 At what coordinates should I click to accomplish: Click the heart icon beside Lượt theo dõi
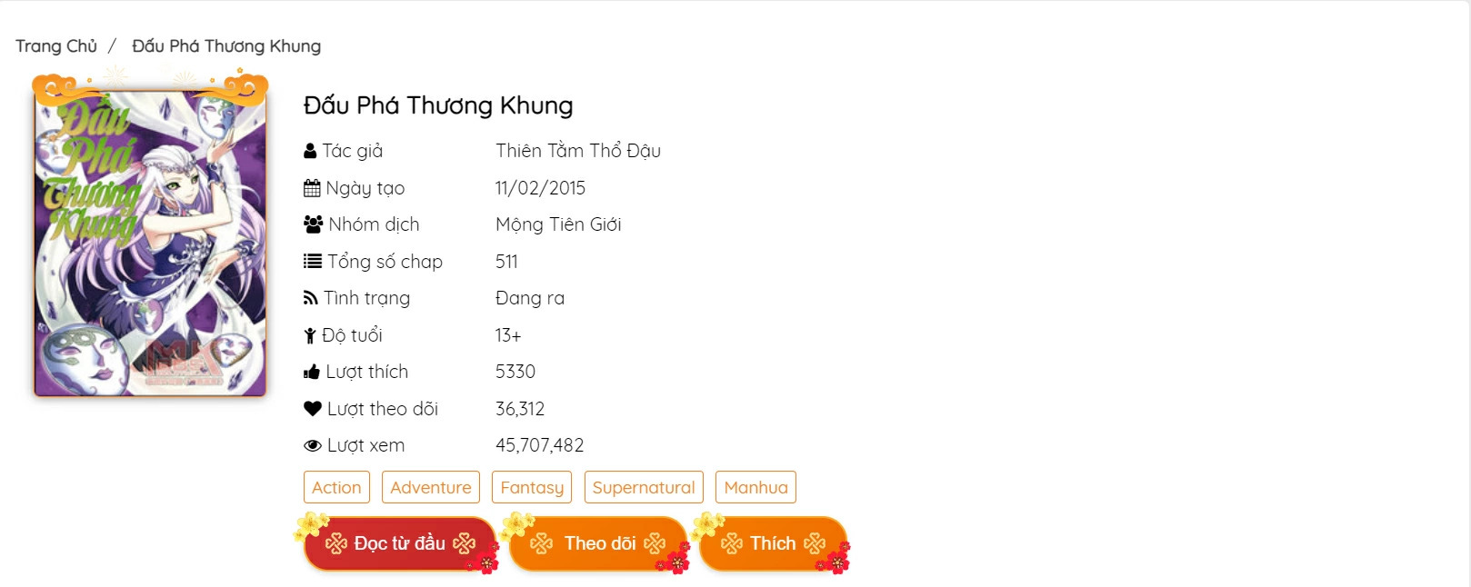(x=313, y=409)
